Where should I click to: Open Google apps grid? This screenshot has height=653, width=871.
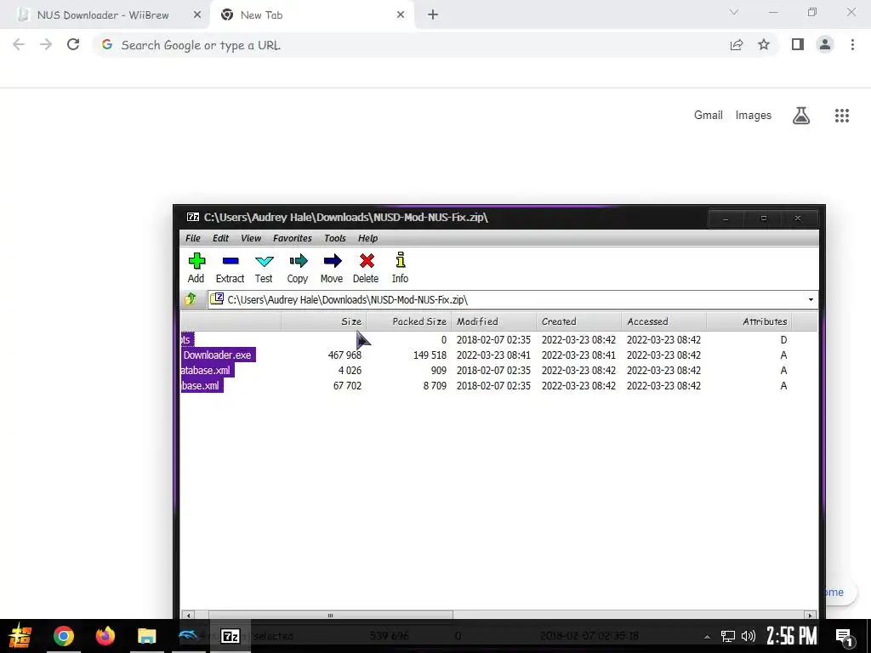(842, 116)
